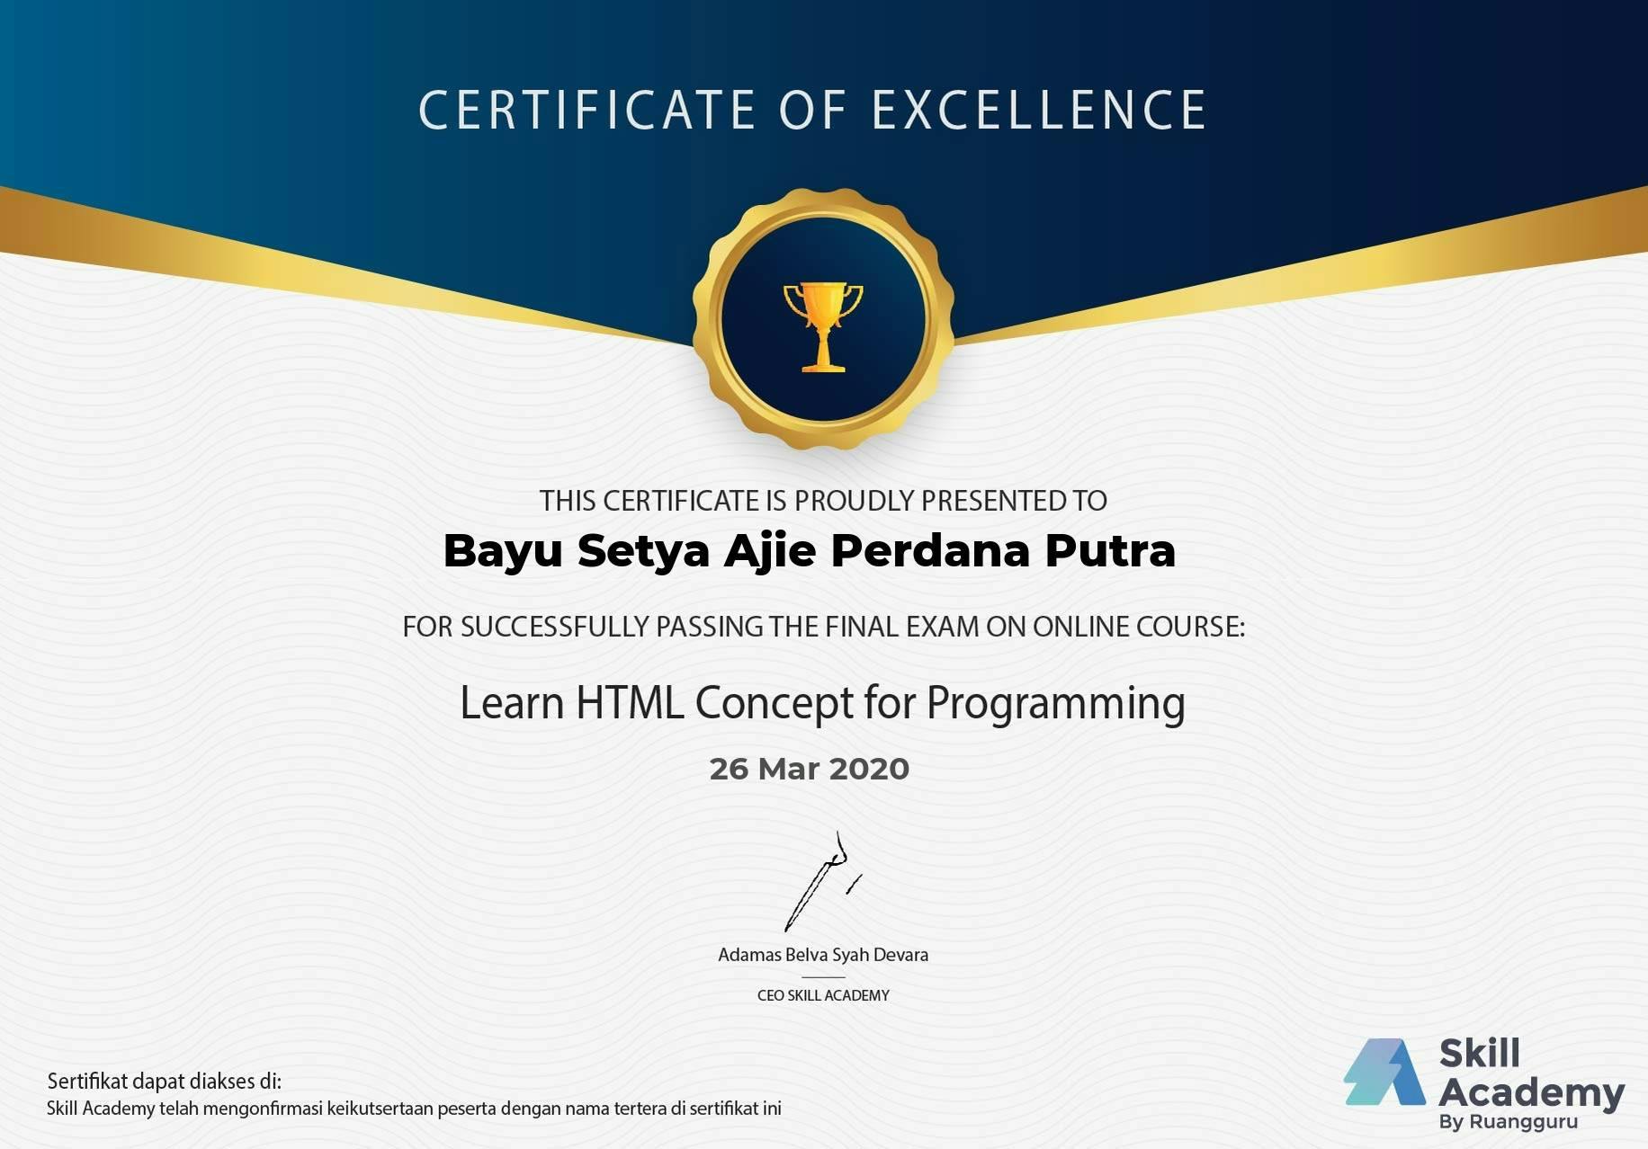Select the "FOR SUCCESSFULLY PASSING THE FINAL EXAM" line

[x=823, y=627]
